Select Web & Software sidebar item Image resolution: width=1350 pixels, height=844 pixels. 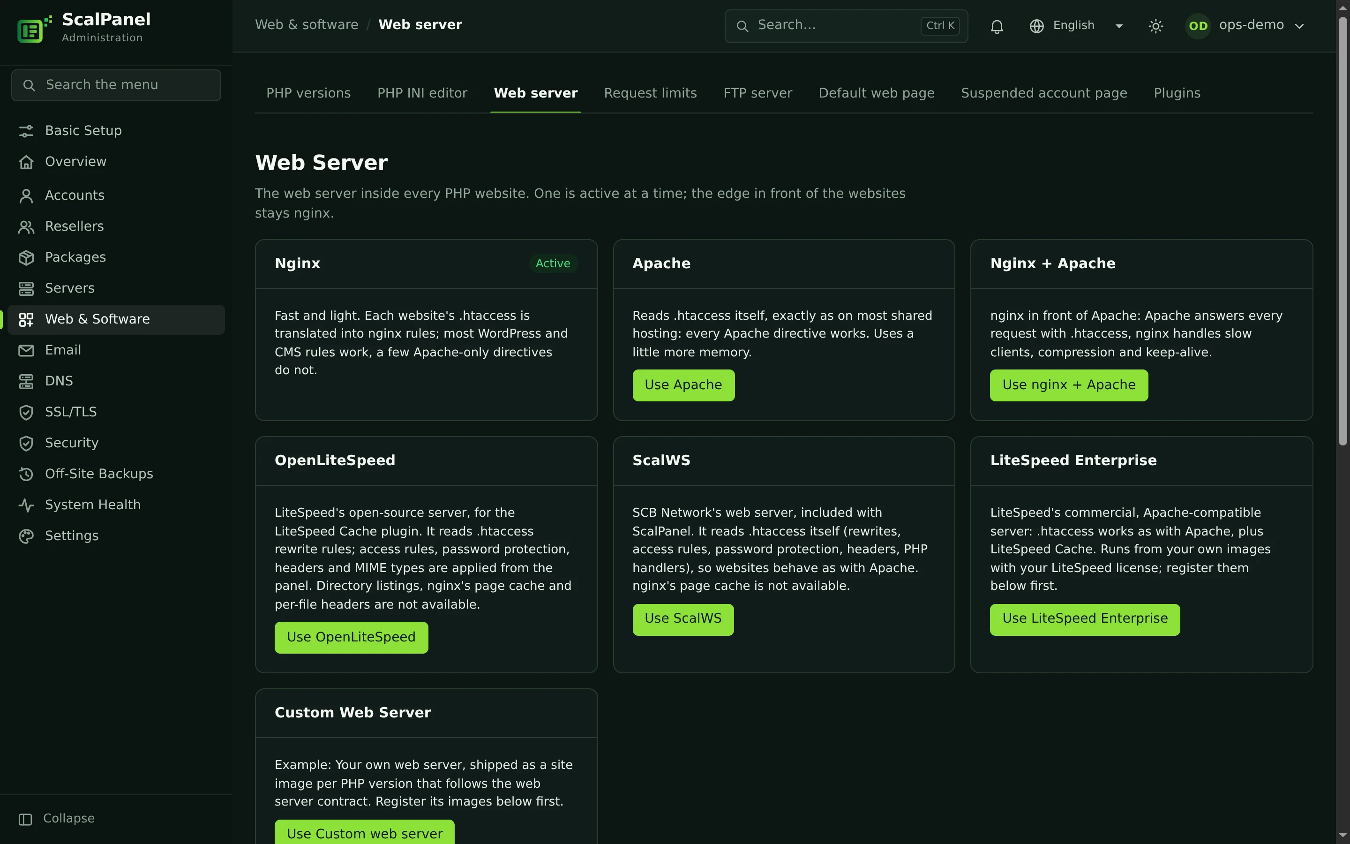pos(116,319)
